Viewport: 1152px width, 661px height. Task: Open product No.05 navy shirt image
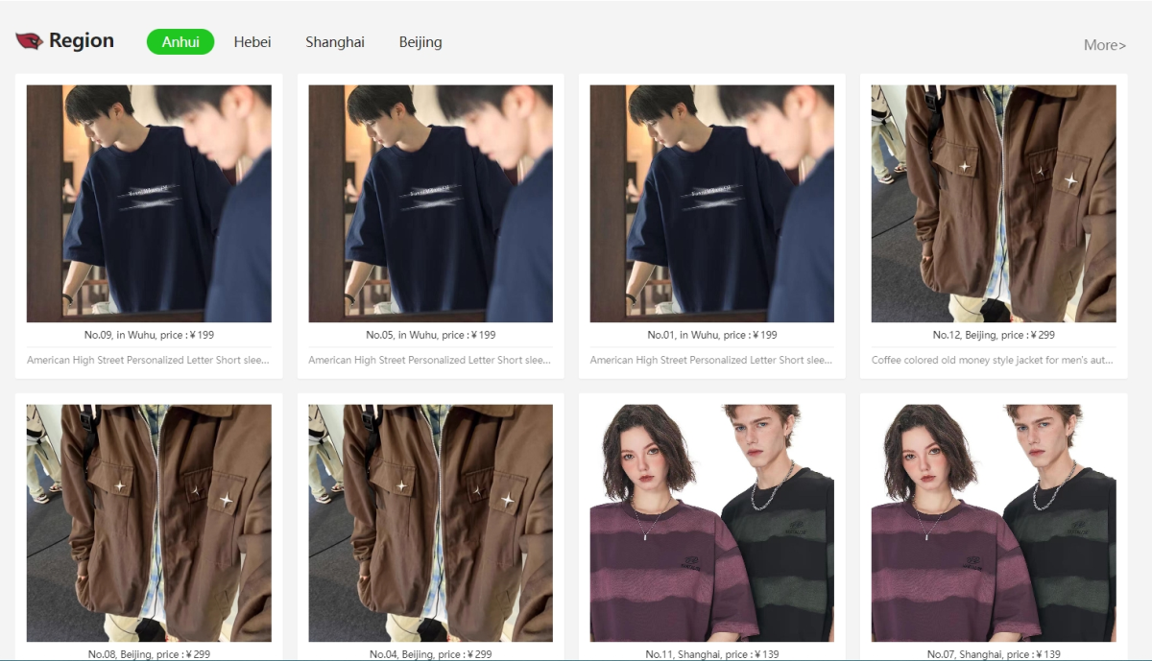click(430, 203)
